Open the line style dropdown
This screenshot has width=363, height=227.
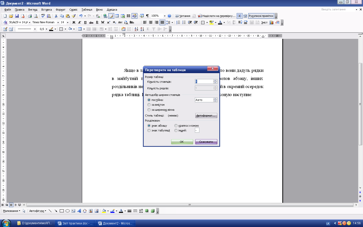[x=35, y=29]
